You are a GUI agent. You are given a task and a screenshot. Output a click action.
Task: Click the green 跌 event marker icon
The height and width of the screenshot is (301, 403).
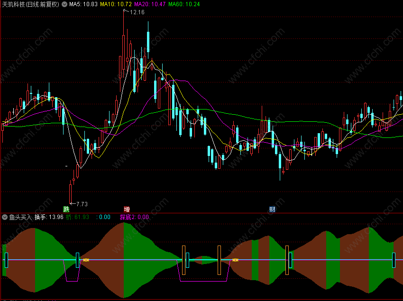tap(66, 209)
